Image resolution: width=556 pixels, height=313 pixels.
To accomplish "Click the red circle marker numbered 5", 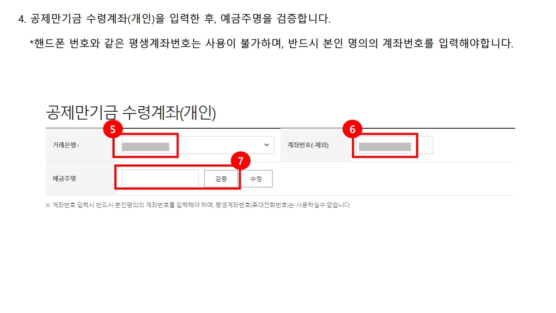I will (113, 129).
